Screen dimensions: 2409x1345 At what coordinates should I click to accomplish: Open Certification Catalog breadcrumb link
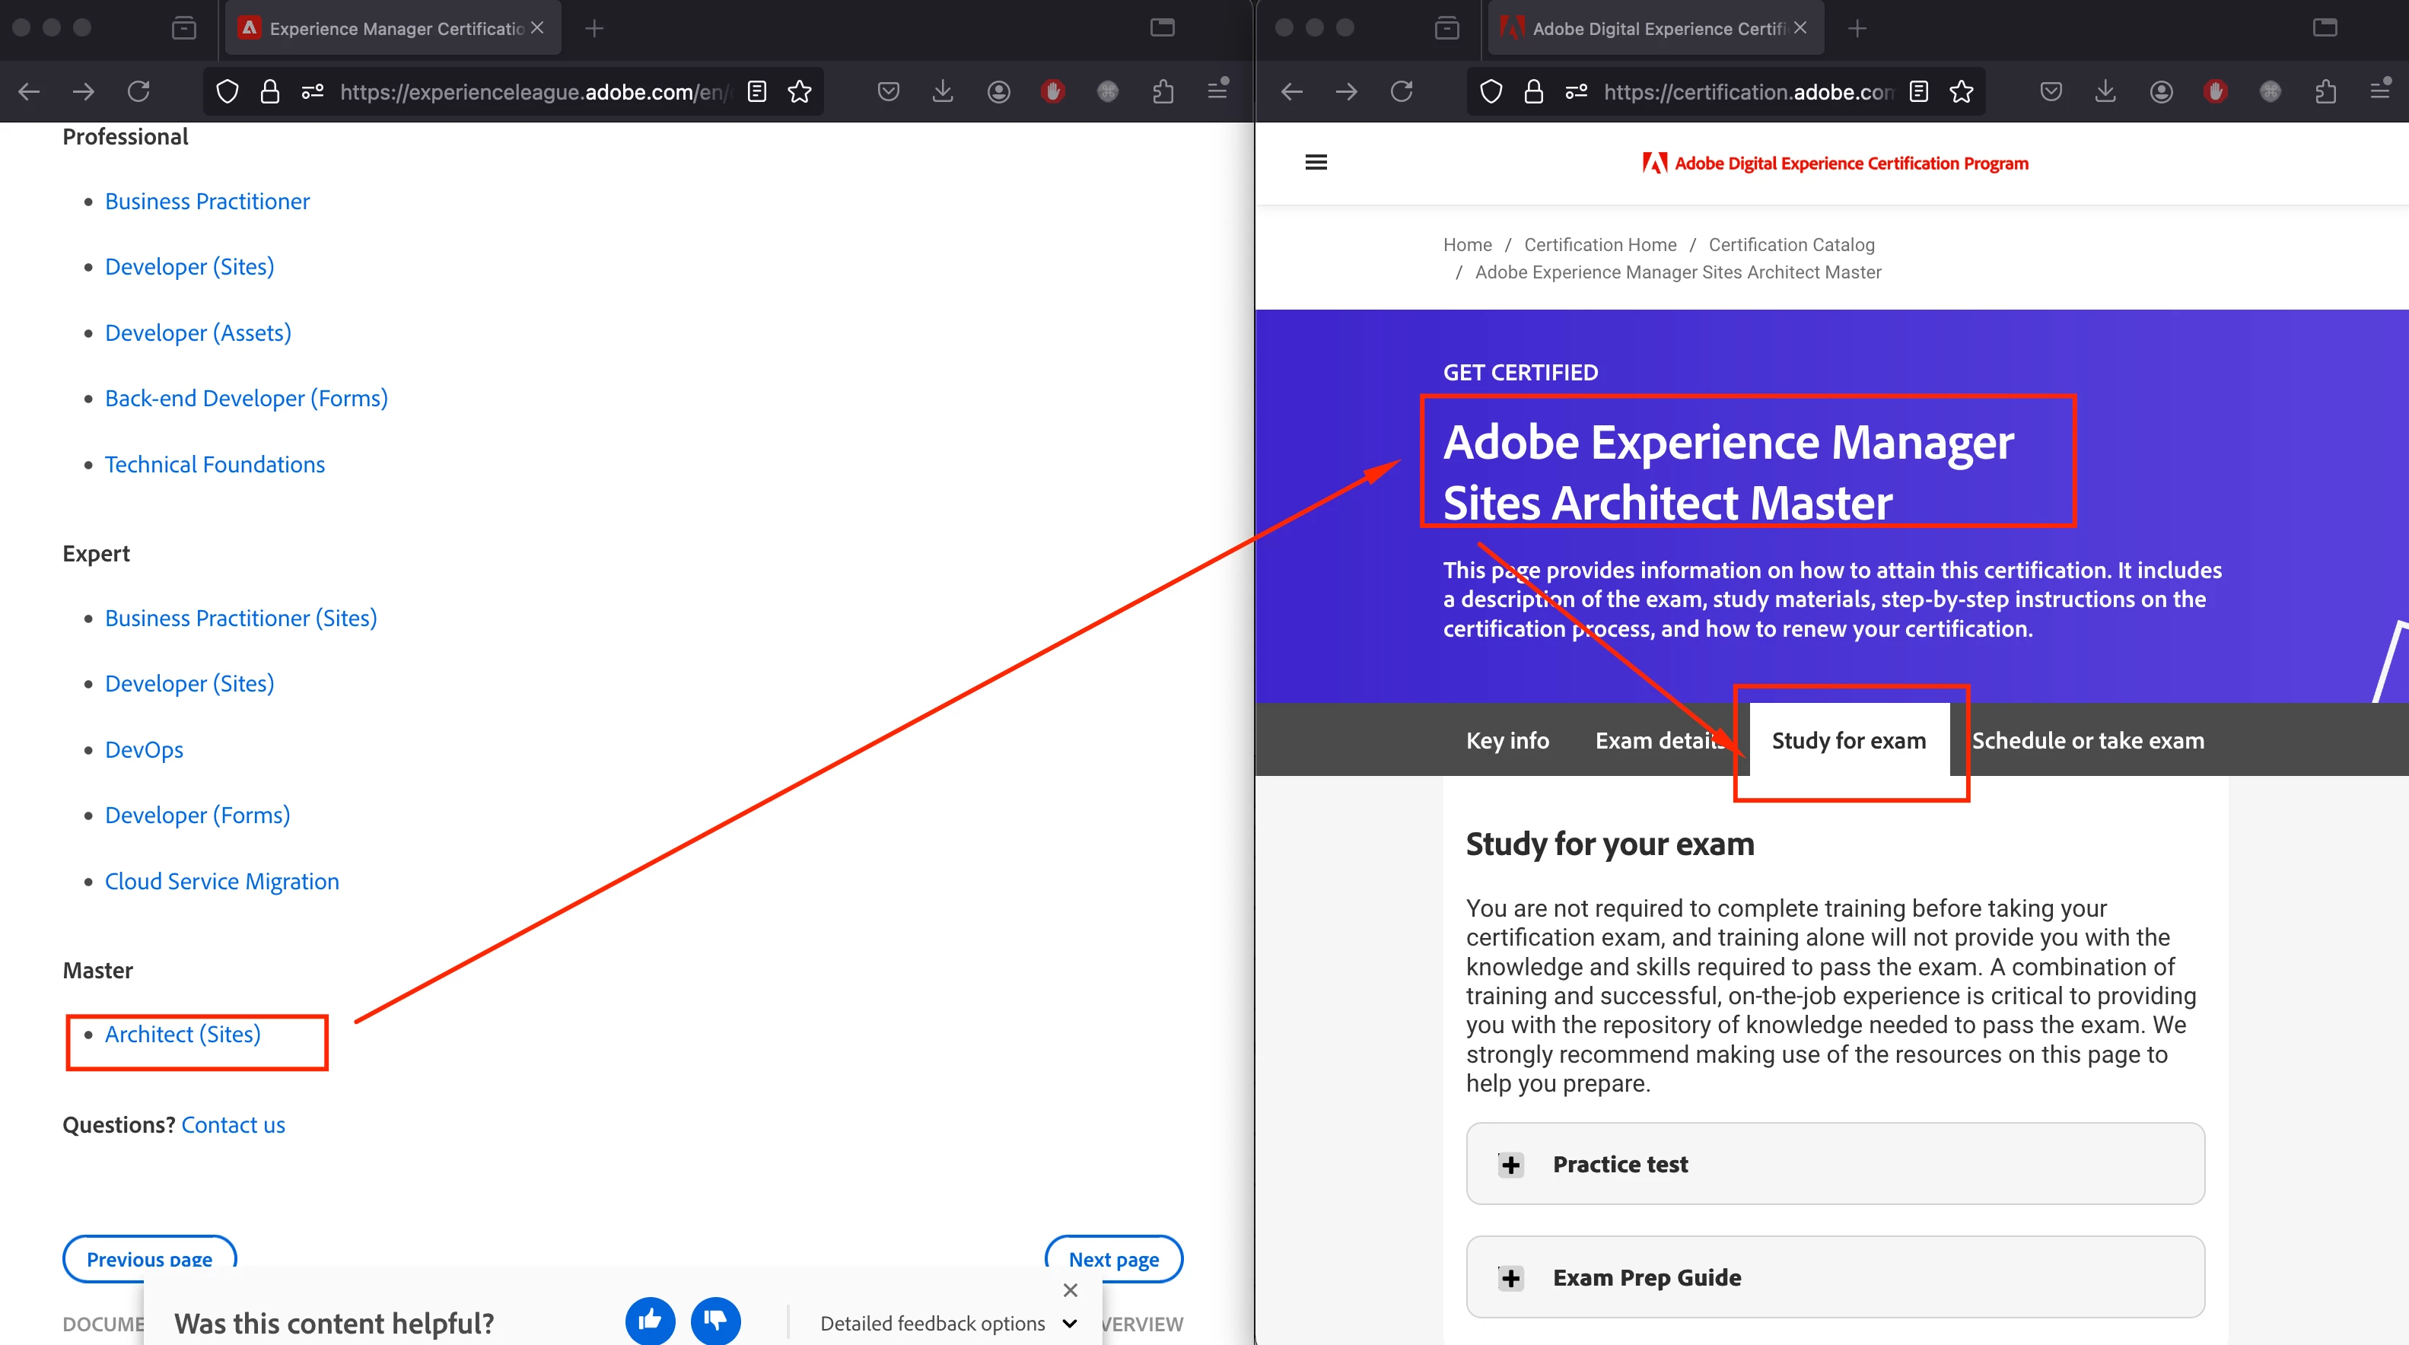pyautogui.click(x=1791, y=245)
